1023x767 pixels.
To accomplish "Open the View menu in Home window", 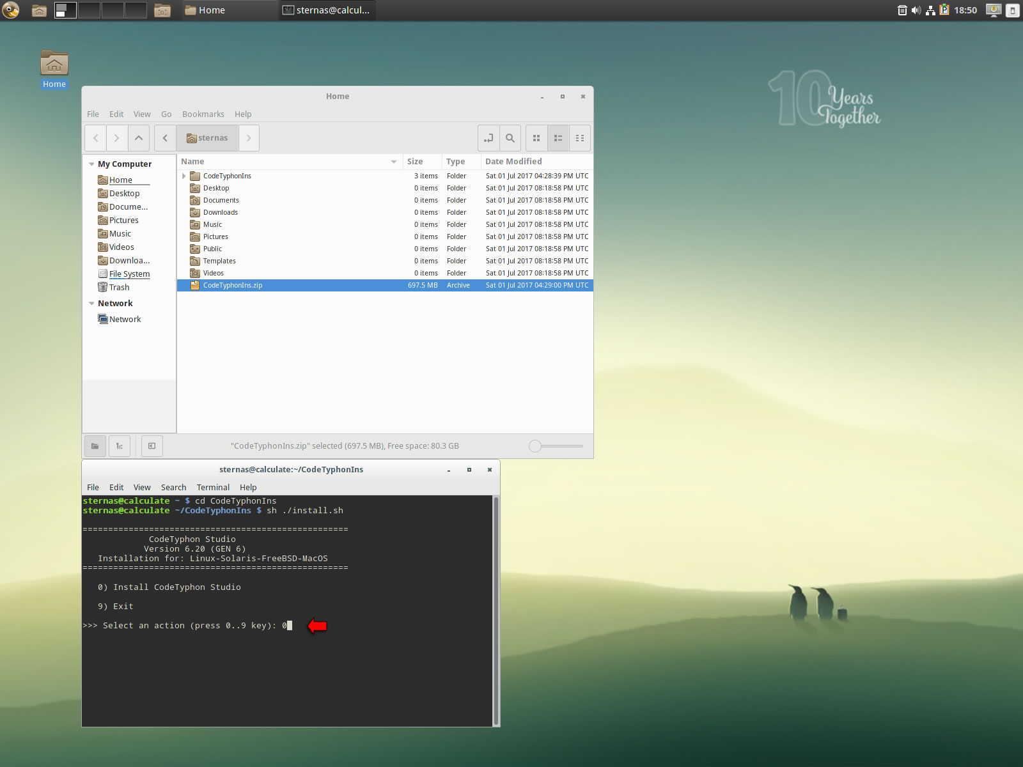I will pyautogui.click(x=142, y=114).
